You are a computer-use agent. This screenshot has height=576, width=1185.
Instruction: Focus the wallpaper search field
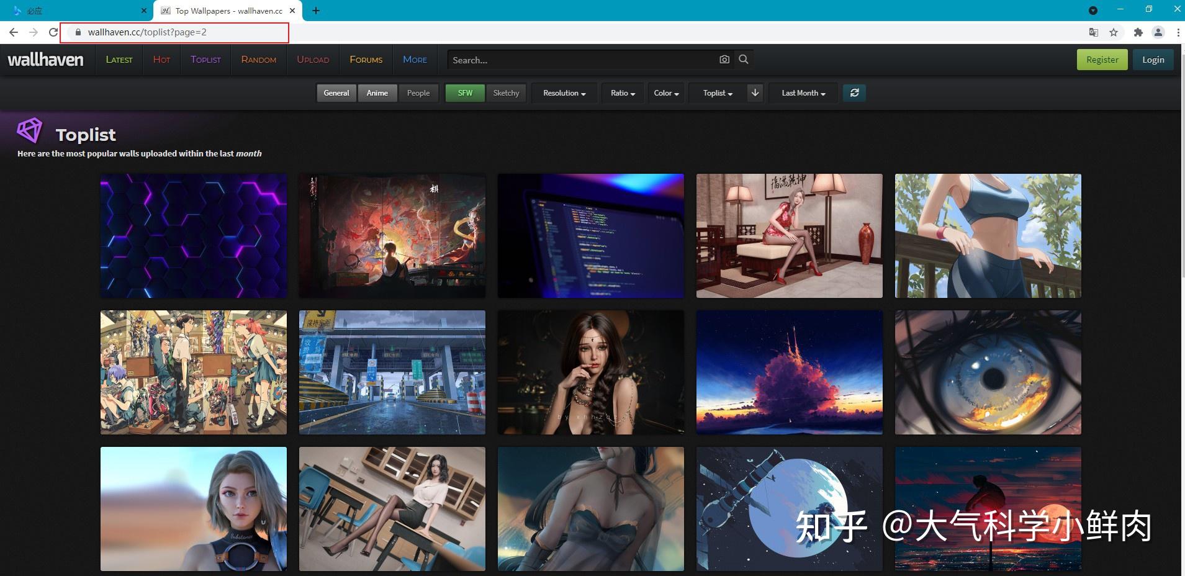[x=582, y=60]
